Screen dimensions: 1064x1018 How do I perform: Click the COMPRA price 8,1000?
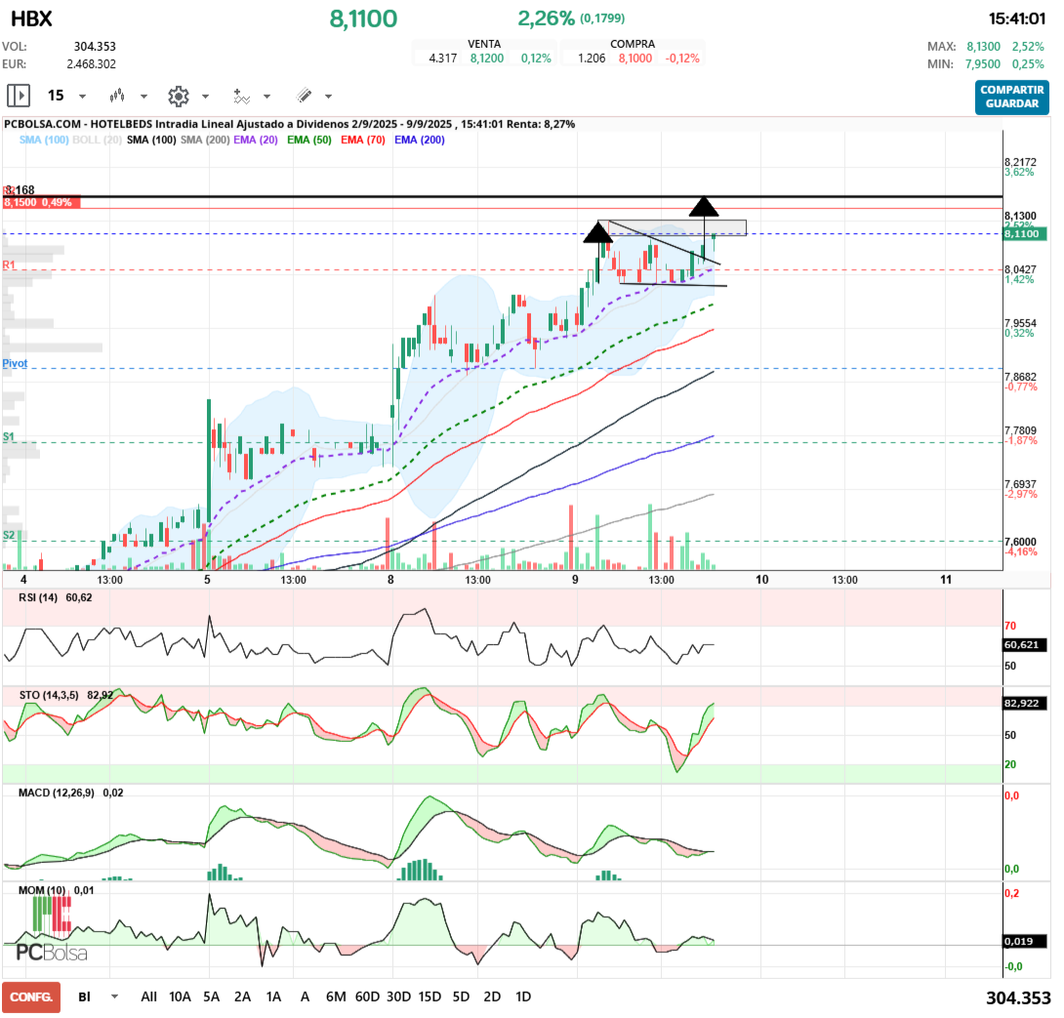tap(635, 59)
